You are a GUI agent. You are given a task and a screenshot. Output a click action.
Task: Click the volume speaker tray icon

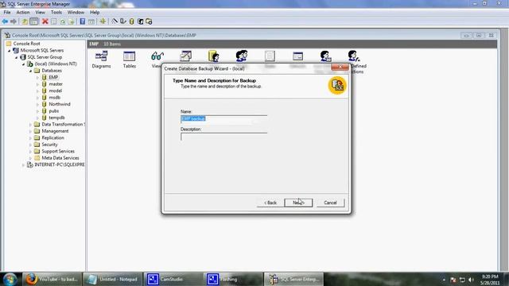point(471,280)
